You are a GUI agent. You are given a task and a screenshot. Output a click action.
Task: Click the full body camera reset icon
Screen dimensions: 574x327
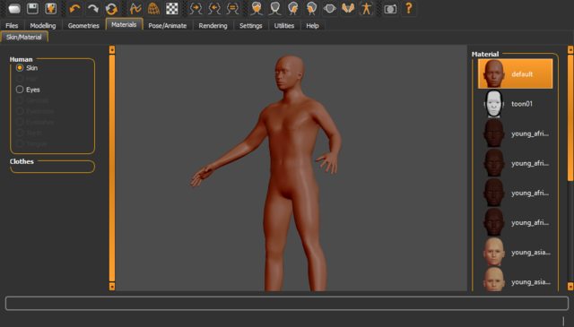366,8
